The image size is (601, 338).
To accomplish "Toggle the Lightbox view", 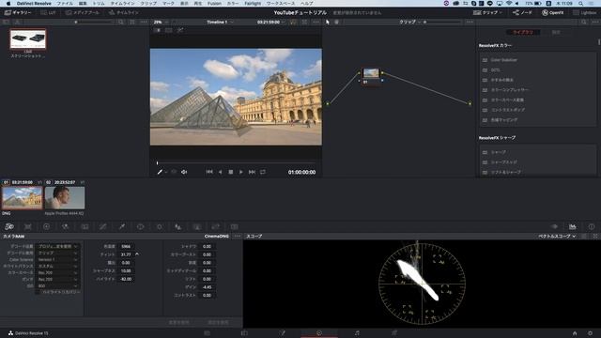I will click(x=585, y=12).
